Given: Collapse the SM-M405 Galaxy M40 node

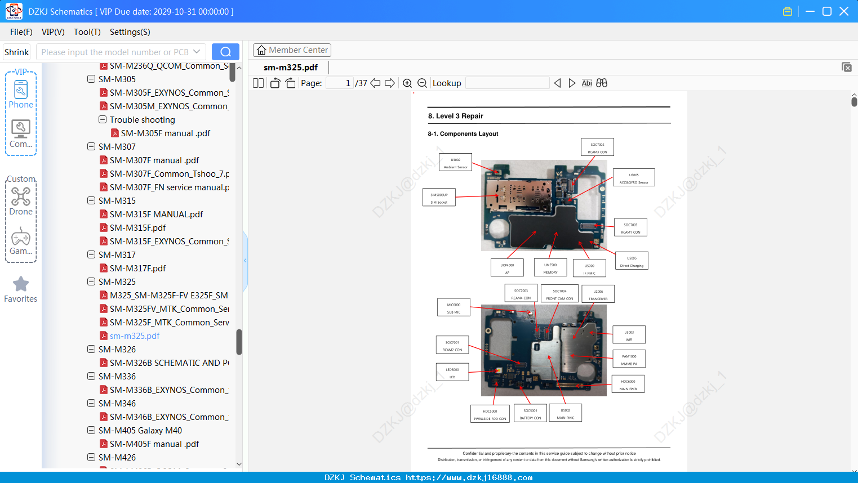Looking at the screenshot, I should coord(91,430).
